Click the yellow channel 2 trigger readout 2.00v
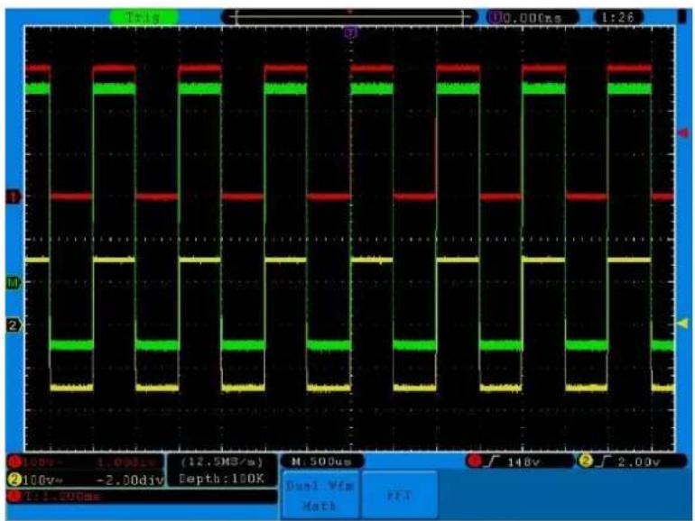The height and width of the screenshot is (521, 695). (633, 462)
